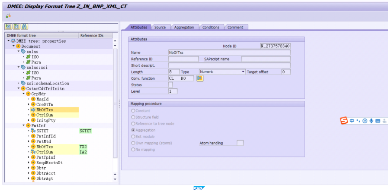Click the Reference ID input field
The width and height of the screenshot is (389, 191).
click(x=183, y=59)
